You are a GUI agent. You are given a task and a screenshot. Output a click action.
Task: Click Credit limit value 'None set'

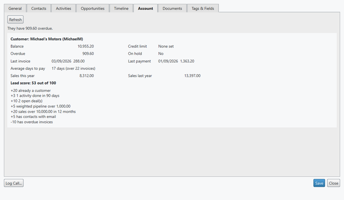coord(166,47)
